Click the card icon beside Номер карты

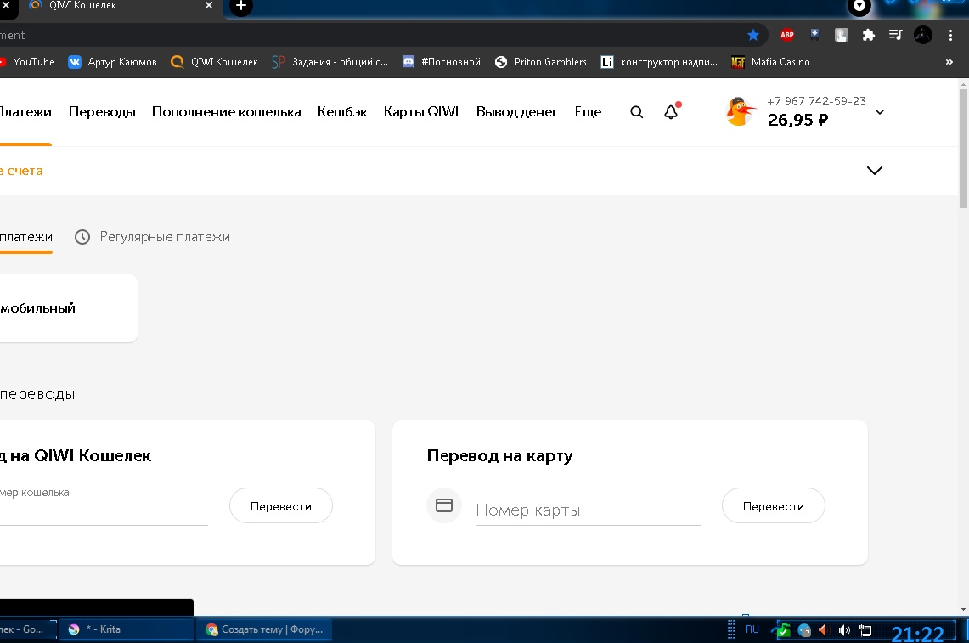[x=444, y=505]
